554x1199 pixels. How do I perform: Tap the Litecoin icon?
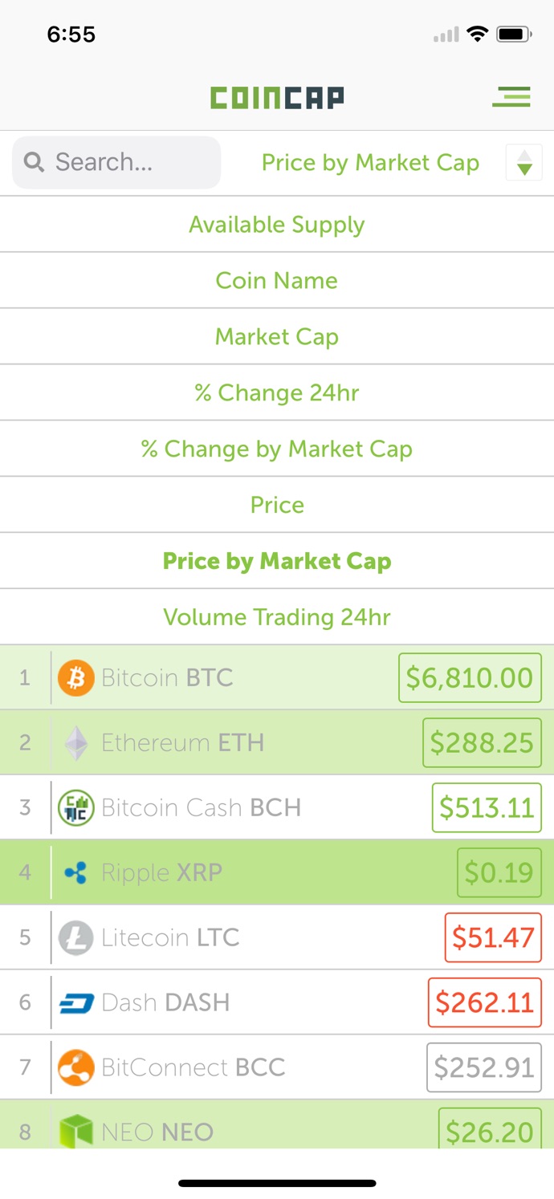tap(76, 938)
